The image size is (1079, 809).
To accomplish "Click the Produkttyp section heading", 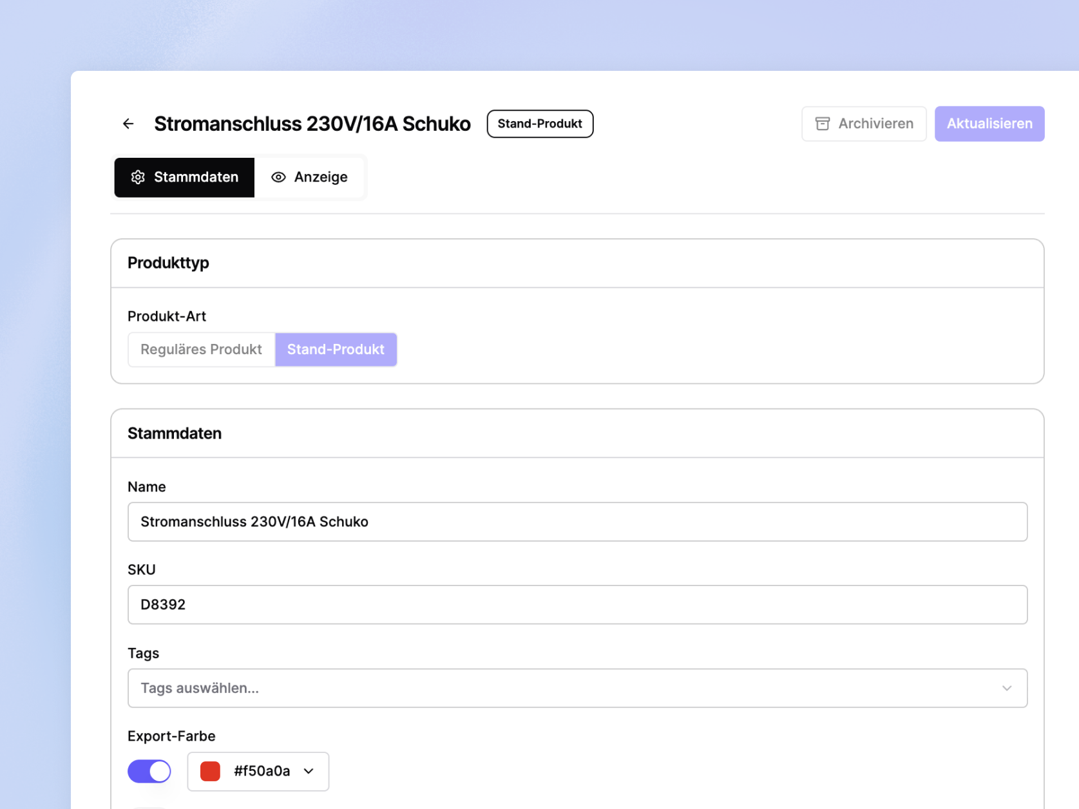I will [x=168, y=263].
